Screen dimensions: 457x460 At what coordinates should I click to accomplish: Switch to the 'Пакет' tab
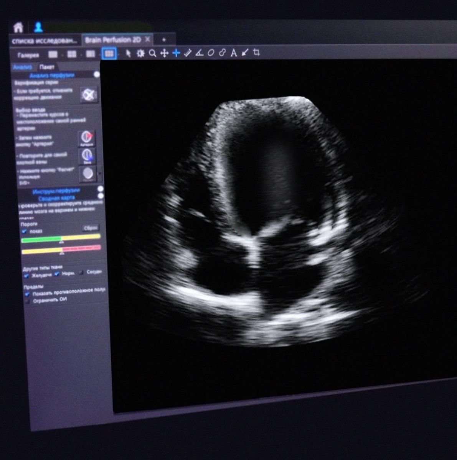click(46, 67)
